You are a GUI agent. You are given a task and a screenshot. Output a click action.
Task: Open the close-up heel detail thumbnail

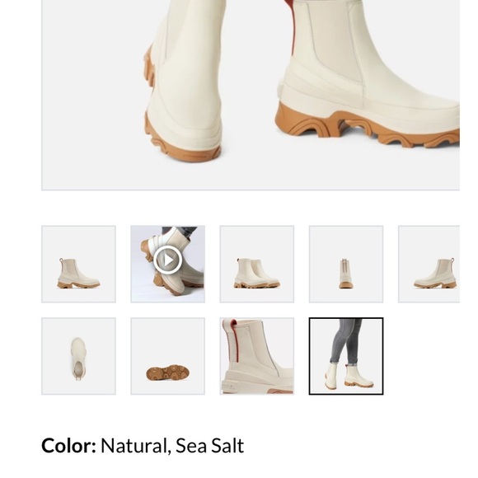pos(257,356)
